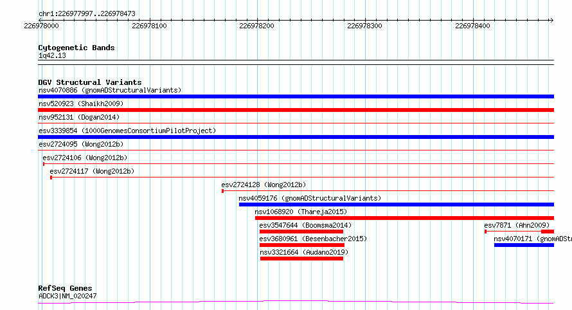Click the nsv4070886 gnomAD variant label
Viewport: 572px width, 310px height.
tap(110, 90)
